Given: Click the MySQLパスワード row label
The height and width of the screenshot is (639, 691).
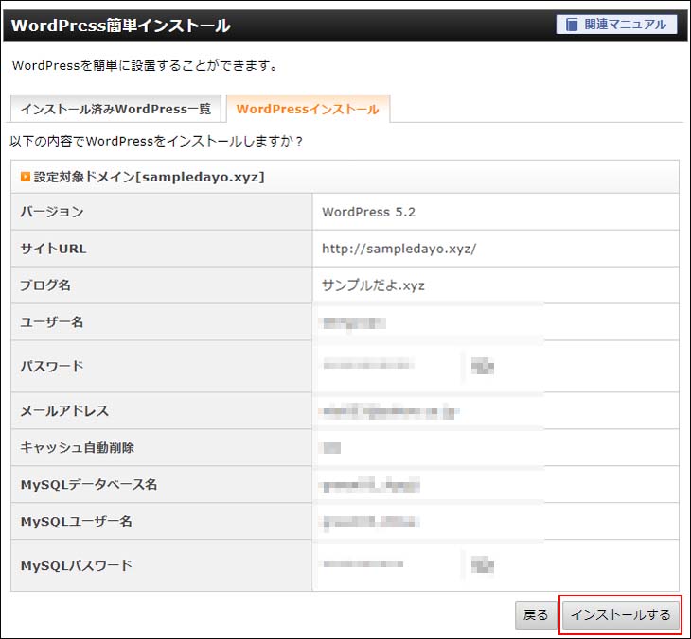Looking at the screenshot, I should (x=77, y=565).
